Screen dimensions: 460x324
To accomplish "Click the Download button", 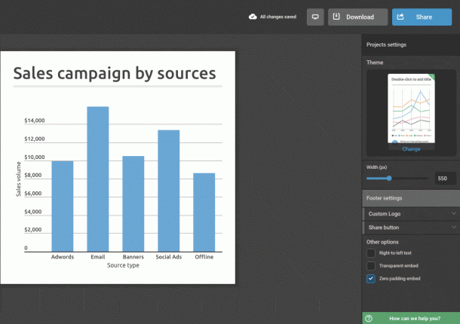I will coord(357,17).
